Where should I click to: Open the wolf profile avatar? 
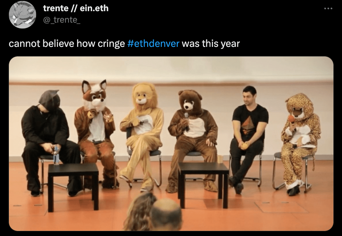click(23, 15)
